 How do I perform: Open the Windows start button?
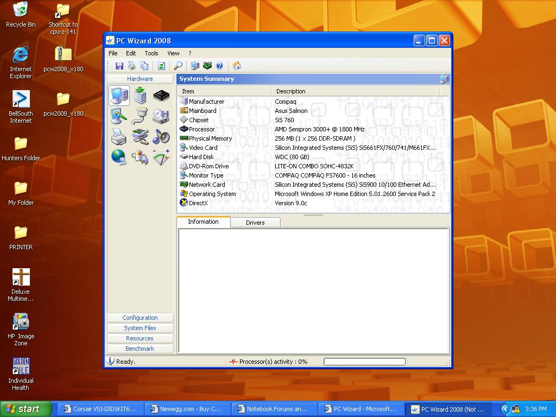pos(26,409)
